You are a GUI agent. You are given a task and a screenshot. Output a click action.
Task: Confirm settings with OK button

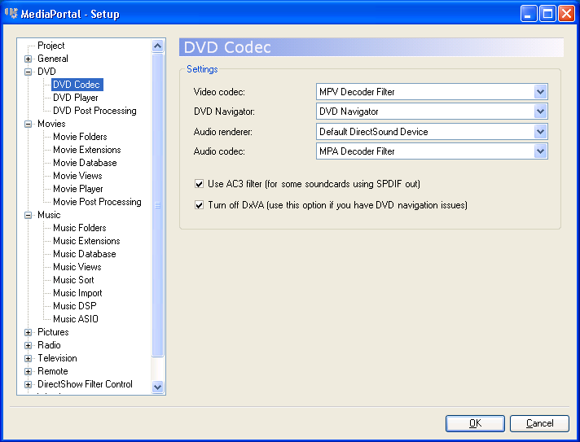pyautogui.click(x=475, y=423)
